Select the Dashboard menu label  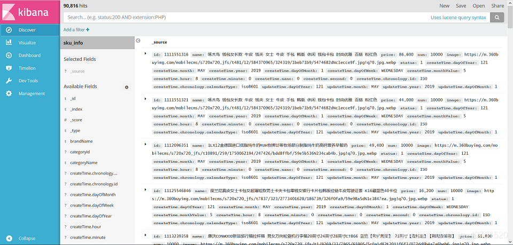point(29,56)
